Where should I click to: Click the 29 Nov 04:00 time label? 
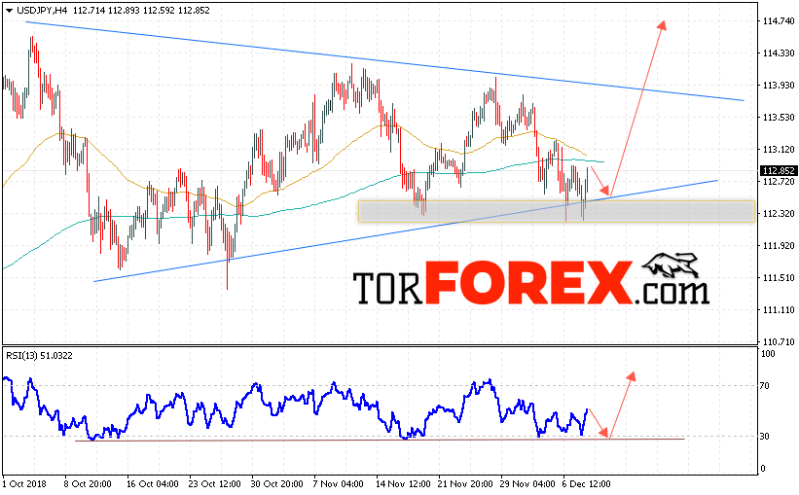[527, 483]
